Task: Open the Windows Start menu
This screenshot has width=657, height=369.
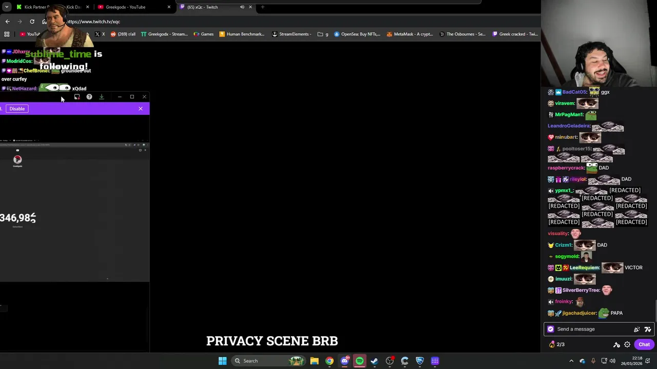Action: [222, 361]
